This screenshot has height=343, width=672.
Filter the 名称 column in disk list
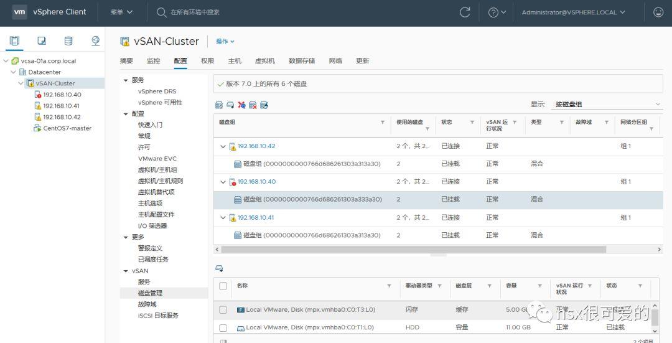(389, 286)
